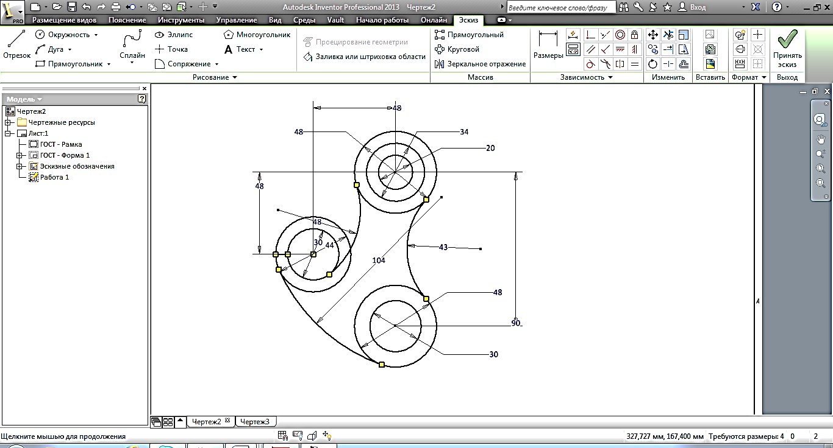833x448 pixels.
Task: Select the Offset tool in Изменить
Action: pyautogui.click(x=684, y=64)
